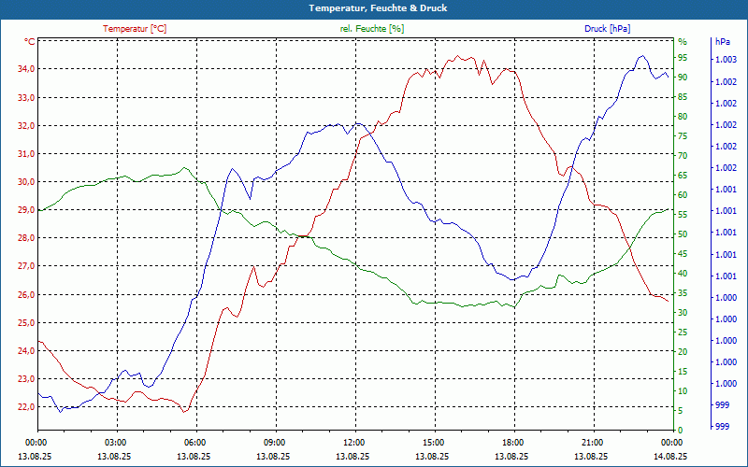Click the 28,0 temperature axis label

27,238
